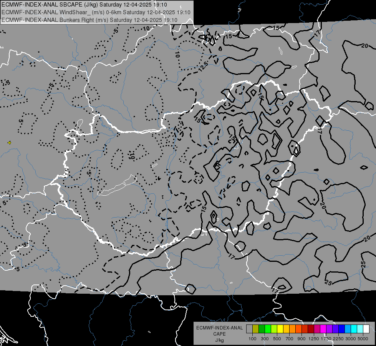Click the 1250 tick label on the legend
The width and height of the screenshot is (376, 346).
point(314,339)
